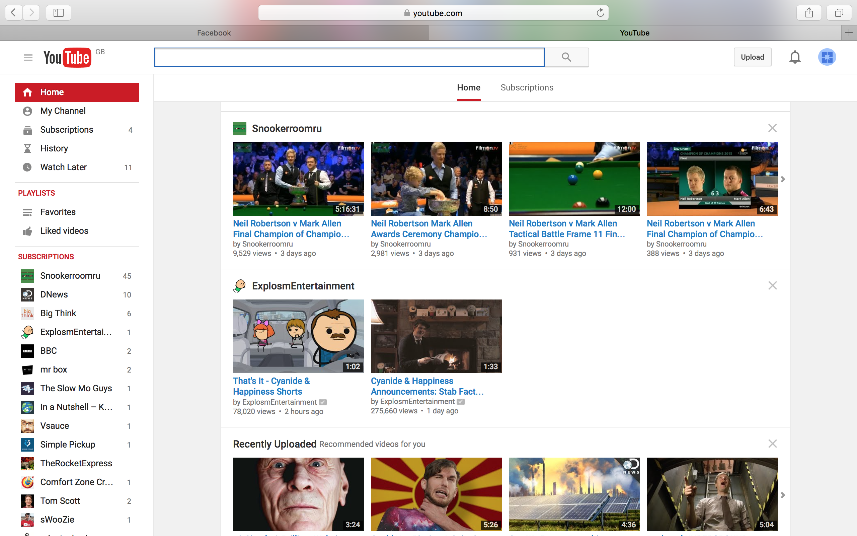Show more Recently Uploaded videos with chevron
The image size is (857, 536).
coord(783,495)
